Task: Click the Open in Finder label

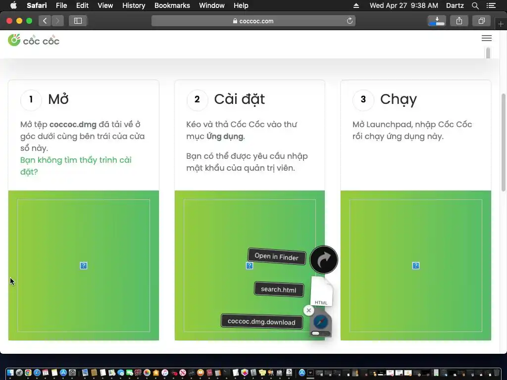Action: coord(276,257)
